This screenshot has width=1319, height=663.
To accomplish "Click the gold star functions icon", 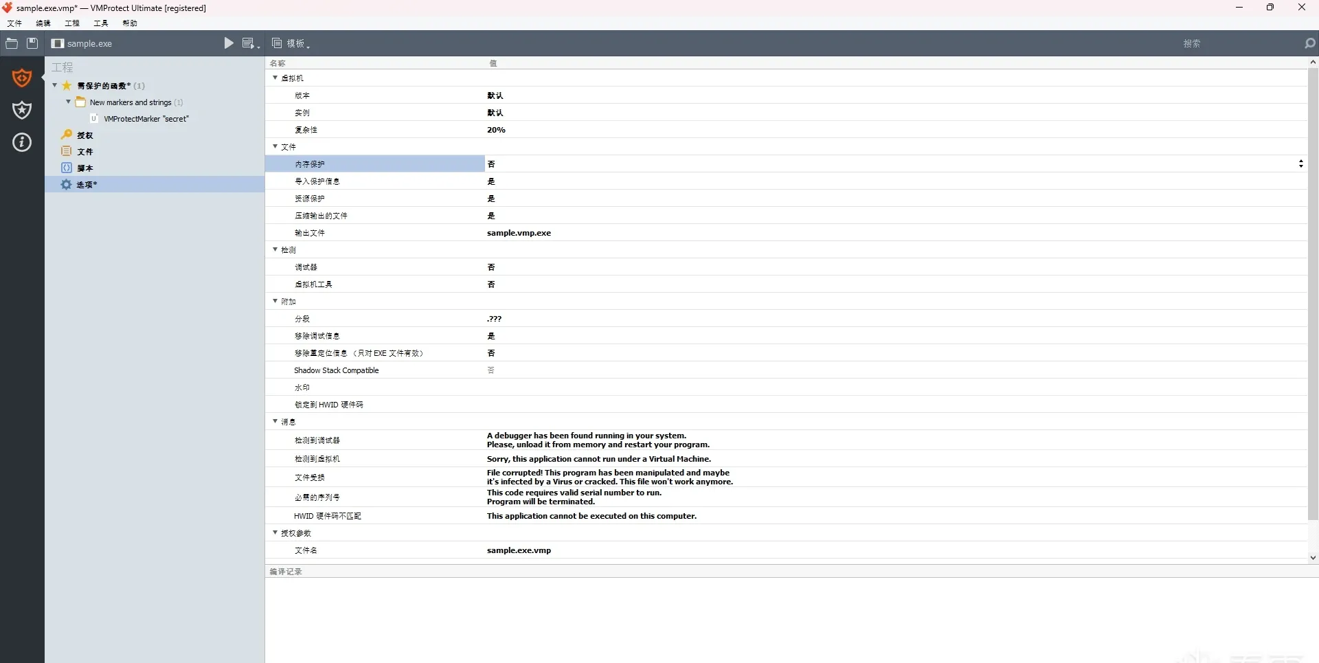I will click(x=67, y=86).
